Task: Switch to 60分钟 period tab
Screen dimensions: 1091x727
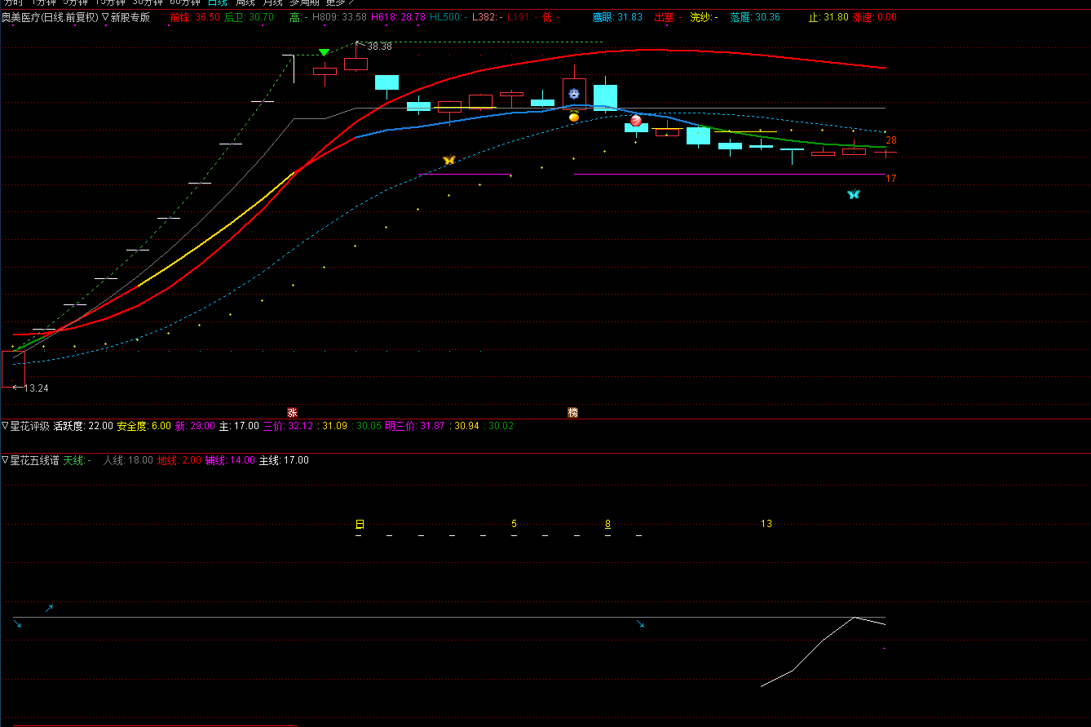Action: coord(184,2)
